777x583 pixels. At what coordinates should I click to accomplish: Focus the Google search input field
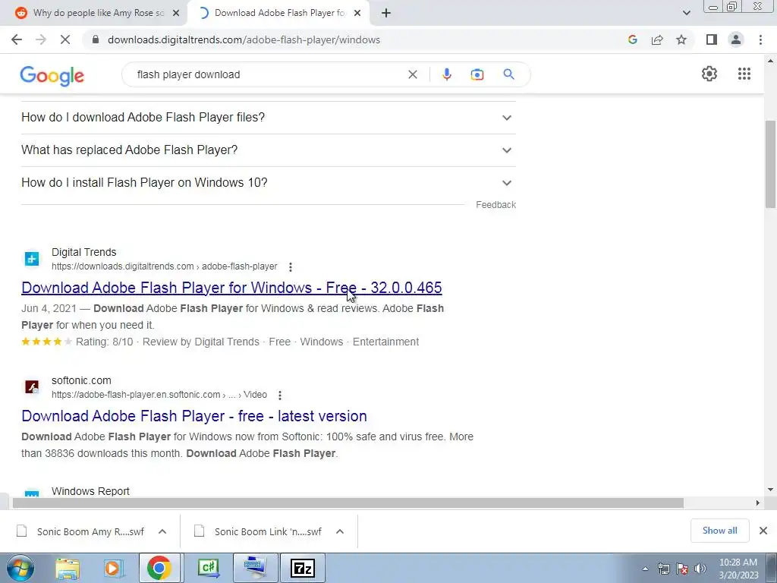coord(268,74)
